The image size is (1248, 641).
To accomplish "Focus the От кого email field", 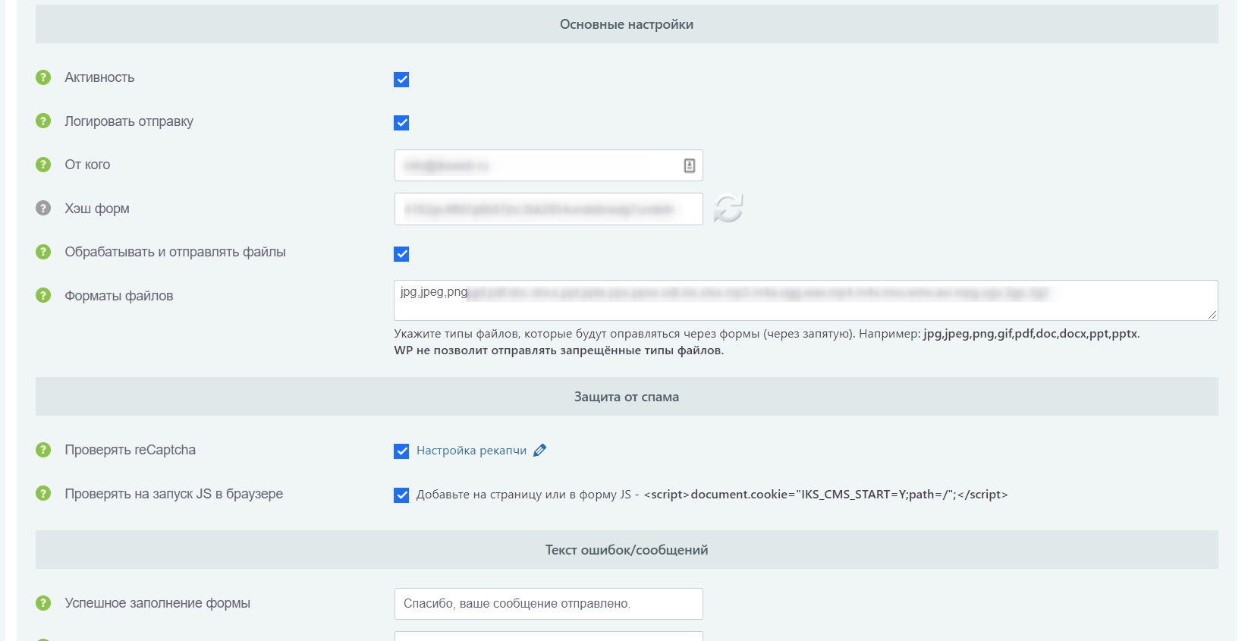I will click(549, 165).
